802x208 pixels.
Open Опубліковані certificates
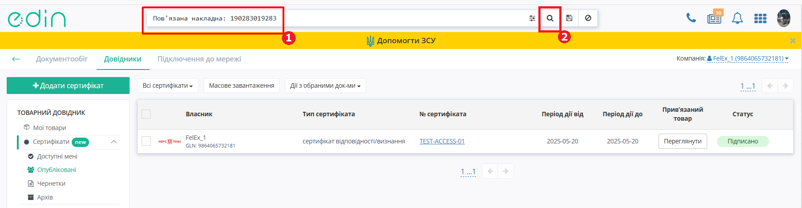(56, 170)
